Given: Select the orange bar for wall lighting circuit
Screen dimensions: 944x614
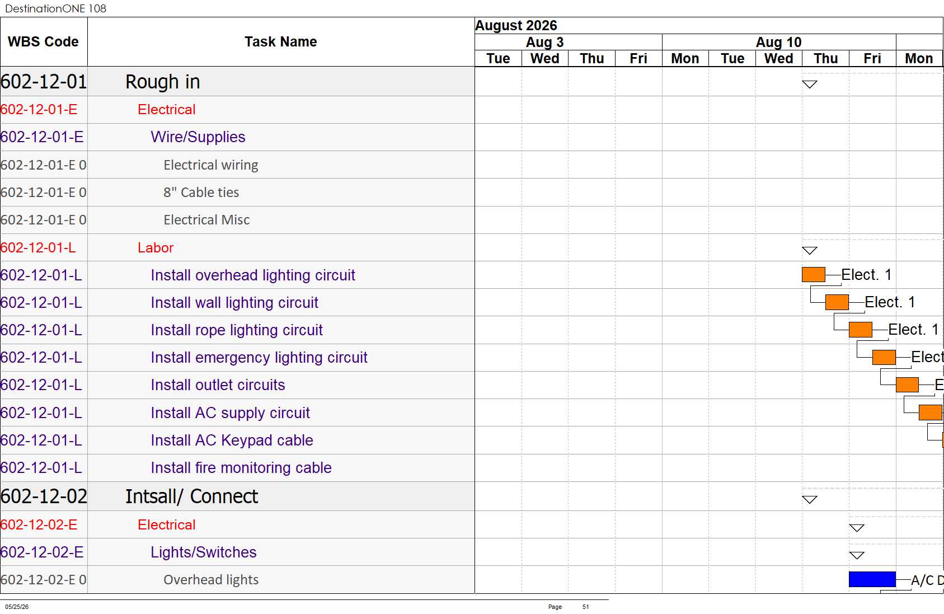Looking at the screenshot, I should [837, 302].
